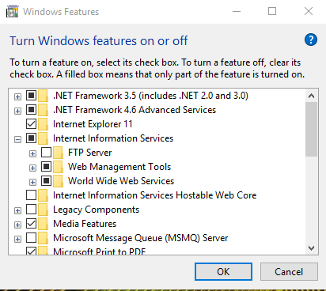Click the folder icon beside Legacy Components
Viewport: 326px width, 291px height.
coord(44,210)
